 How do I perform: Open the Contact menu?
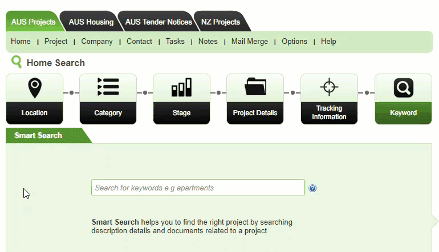click(139, 42)
